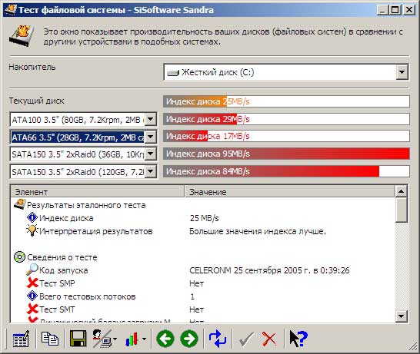This screenshot has width=420, height=354.
Task: Select the Тест SMT row
Action: pyautogui.click(x=203, y=309)
